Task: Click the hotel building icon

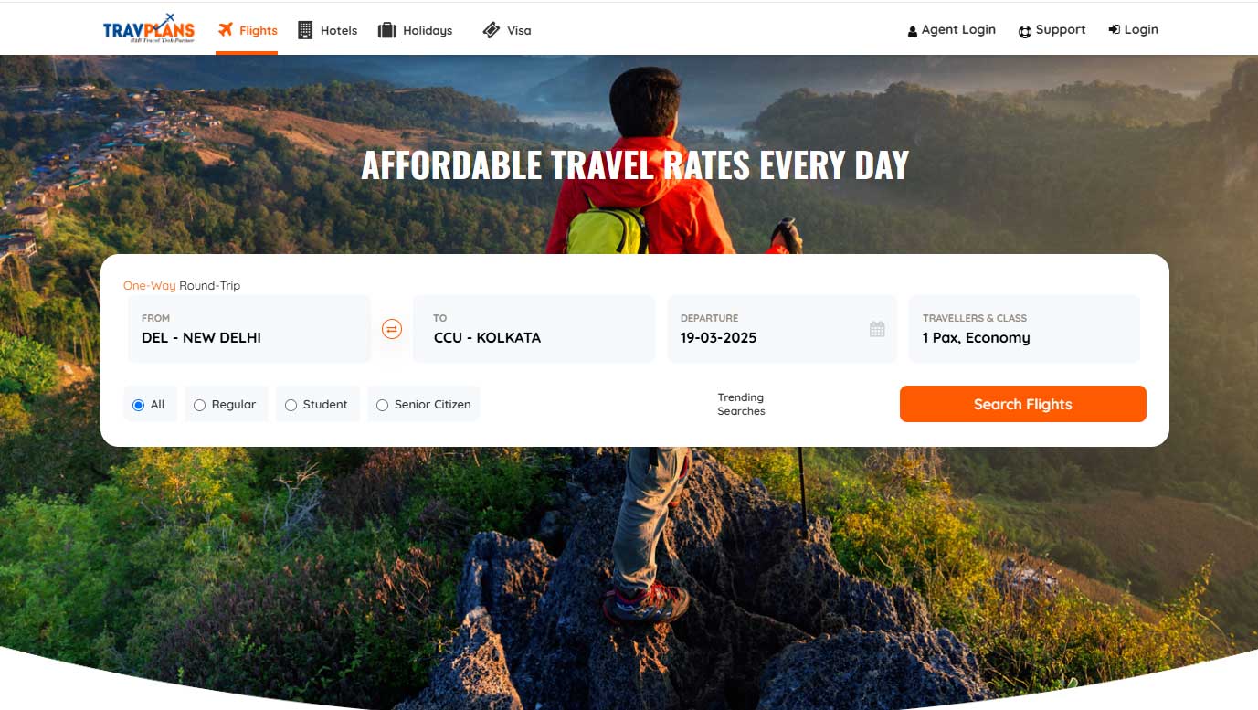Action: (x=305, y=30)
